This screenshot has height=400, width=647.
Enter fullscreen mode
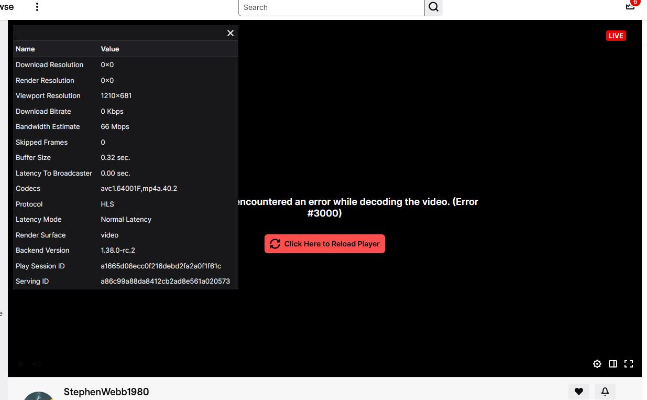point(629,364)
